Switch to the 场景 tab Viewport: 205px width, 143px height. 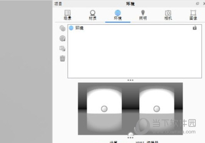pos(67,15)
